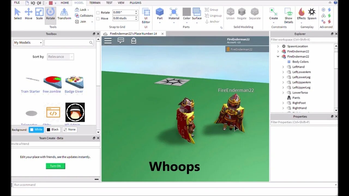Toggle the Join option
This screenshot has width=349, height=196.
point(81,22)
